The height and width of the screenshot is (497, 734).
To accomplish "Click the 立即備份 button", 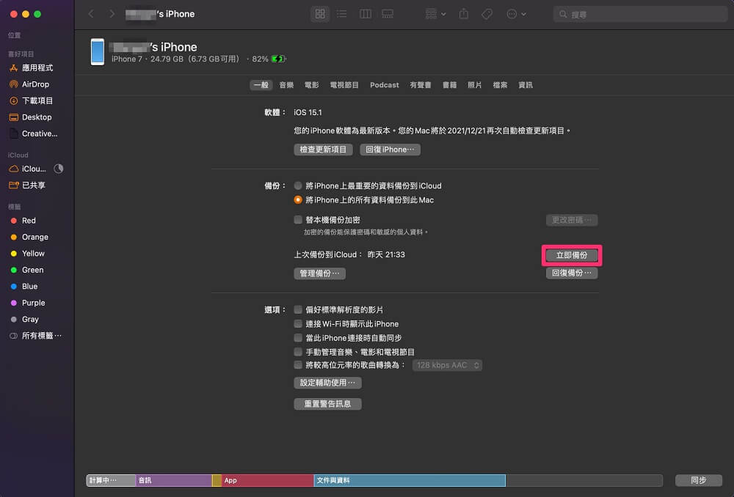I will 572,255.
